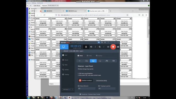Click the scroll down arrow of voucher page

coord(148,78)
